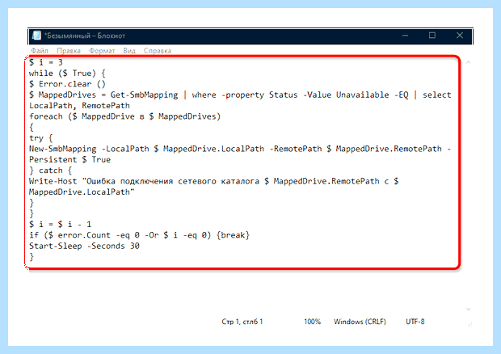Click the window title 'Безымянный – Блокнот'
501x354 pixels.
coord(85,36)
